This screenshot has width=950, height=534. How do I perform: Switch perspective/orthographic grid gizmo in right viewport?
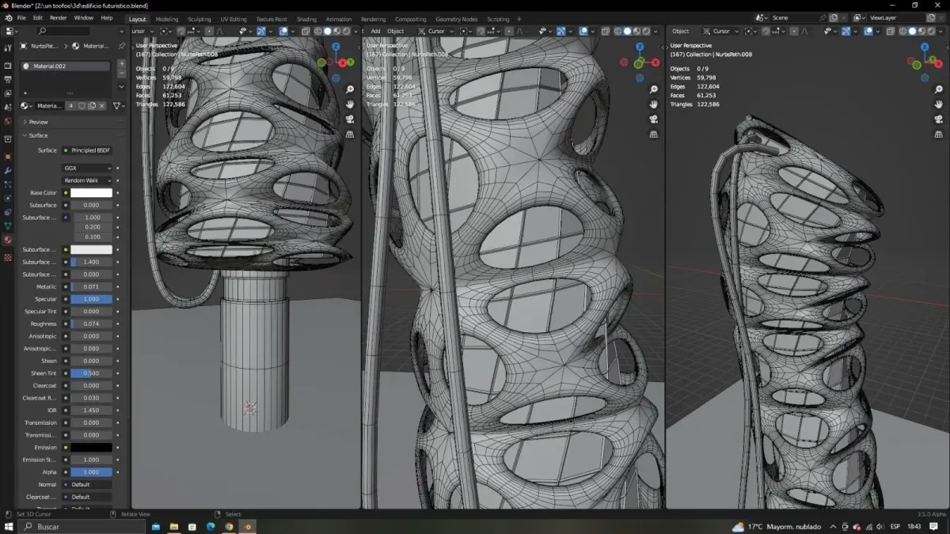click(x=939, y=134)
